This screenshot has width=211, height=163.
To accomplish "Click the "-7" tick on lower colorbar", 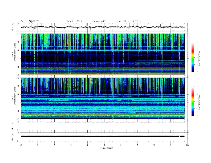I will (x=196, y=116).
